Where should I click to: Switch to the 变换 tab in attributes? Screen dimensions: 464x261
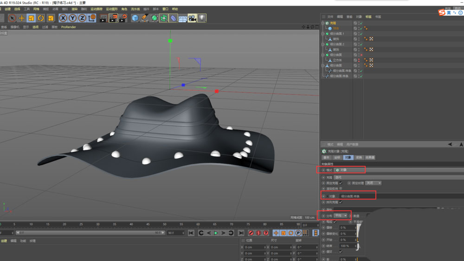click(x=359, y=158)
